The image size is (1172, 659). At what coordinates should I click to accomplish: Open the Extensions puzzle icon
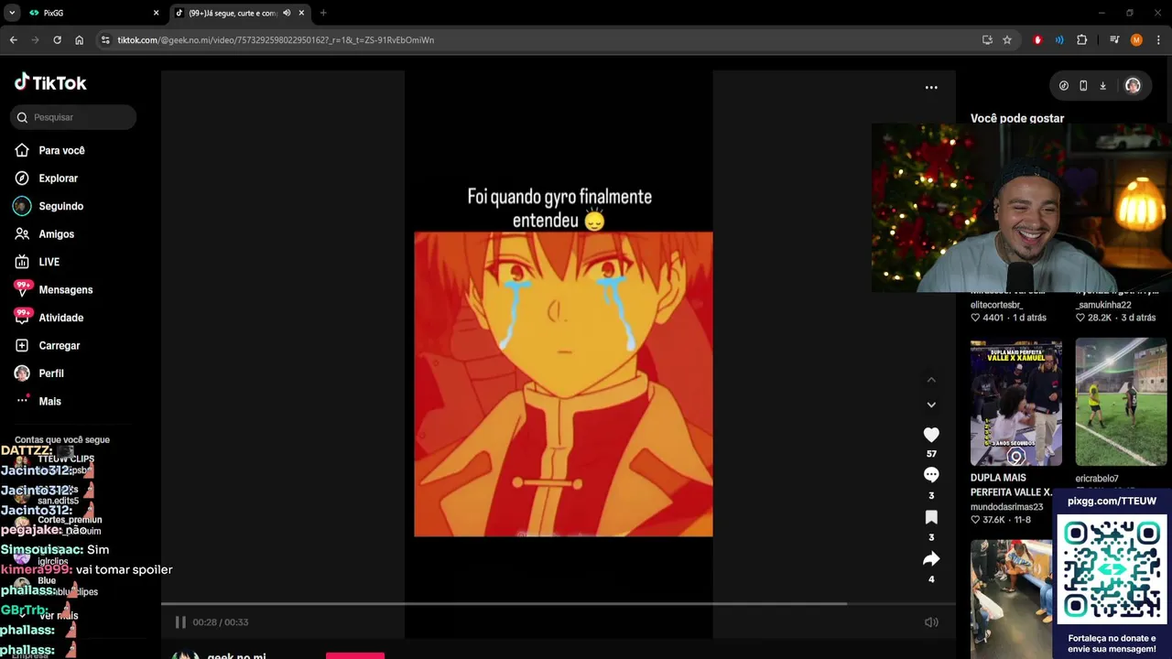(1081, 40)
